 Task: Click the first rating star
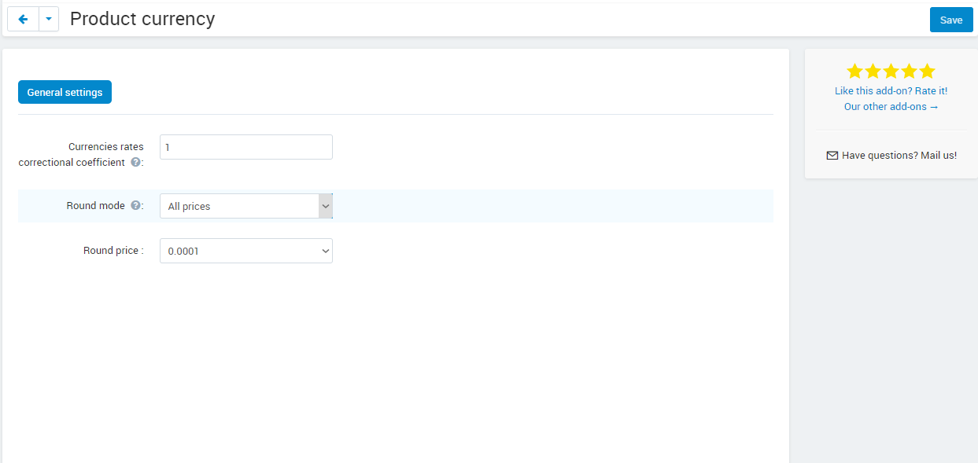[x=855, y=72]
